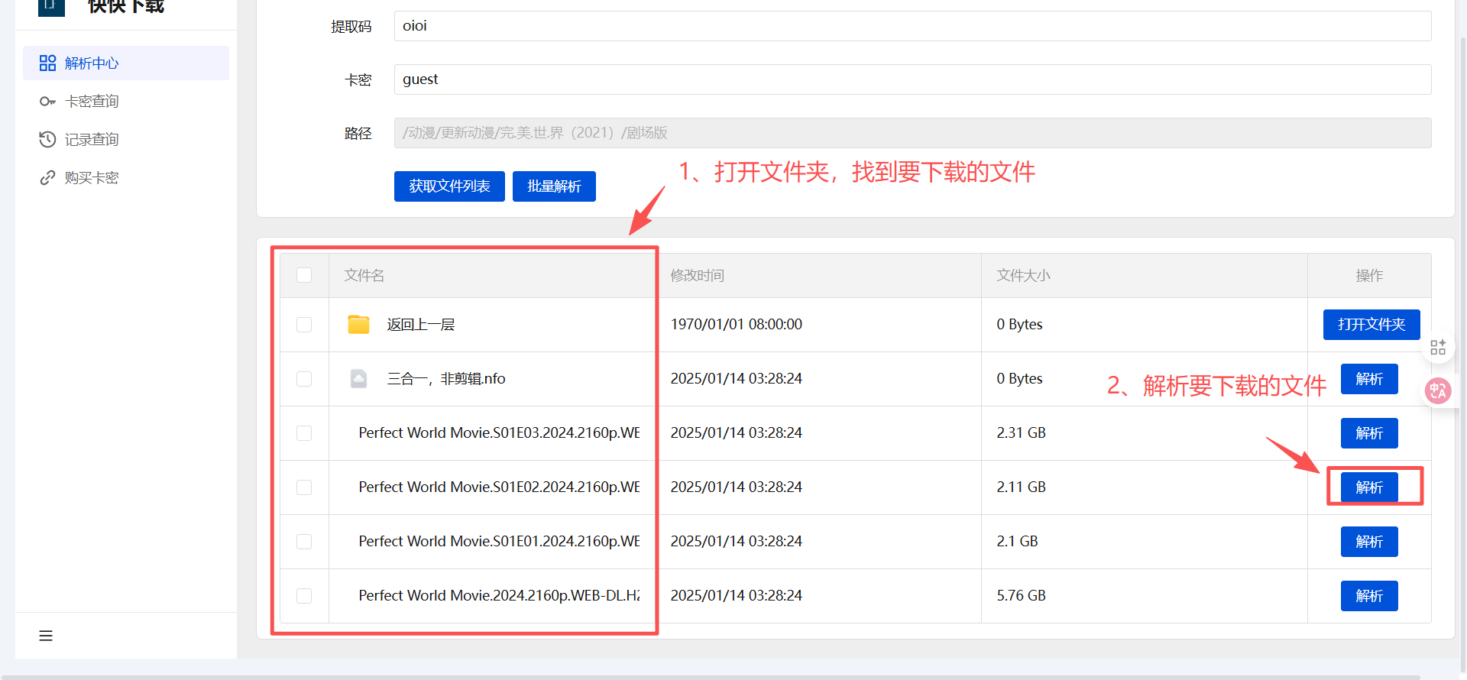Click the key icon beside 卡密查询

click(x=47, y=102)
